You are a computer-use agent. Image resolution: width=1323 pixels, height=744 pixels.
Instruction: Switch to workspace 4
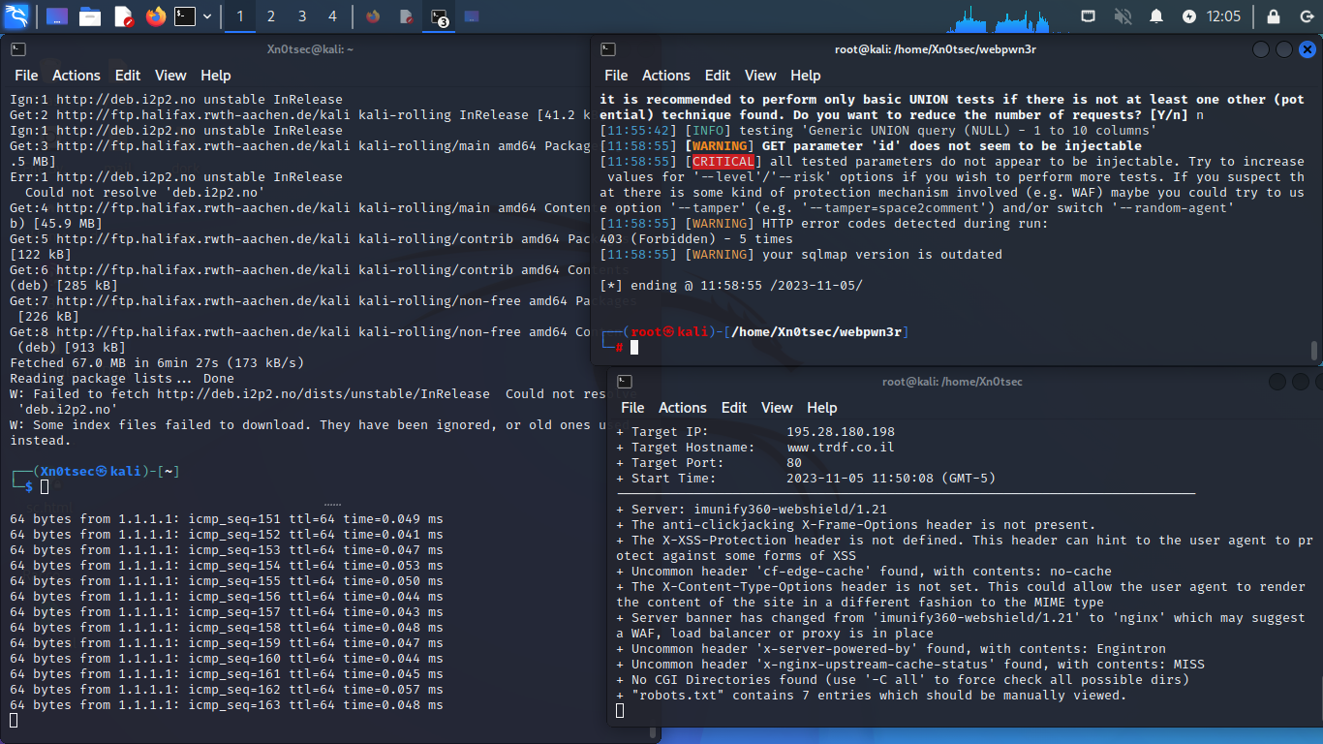click(x=332, y=16)
